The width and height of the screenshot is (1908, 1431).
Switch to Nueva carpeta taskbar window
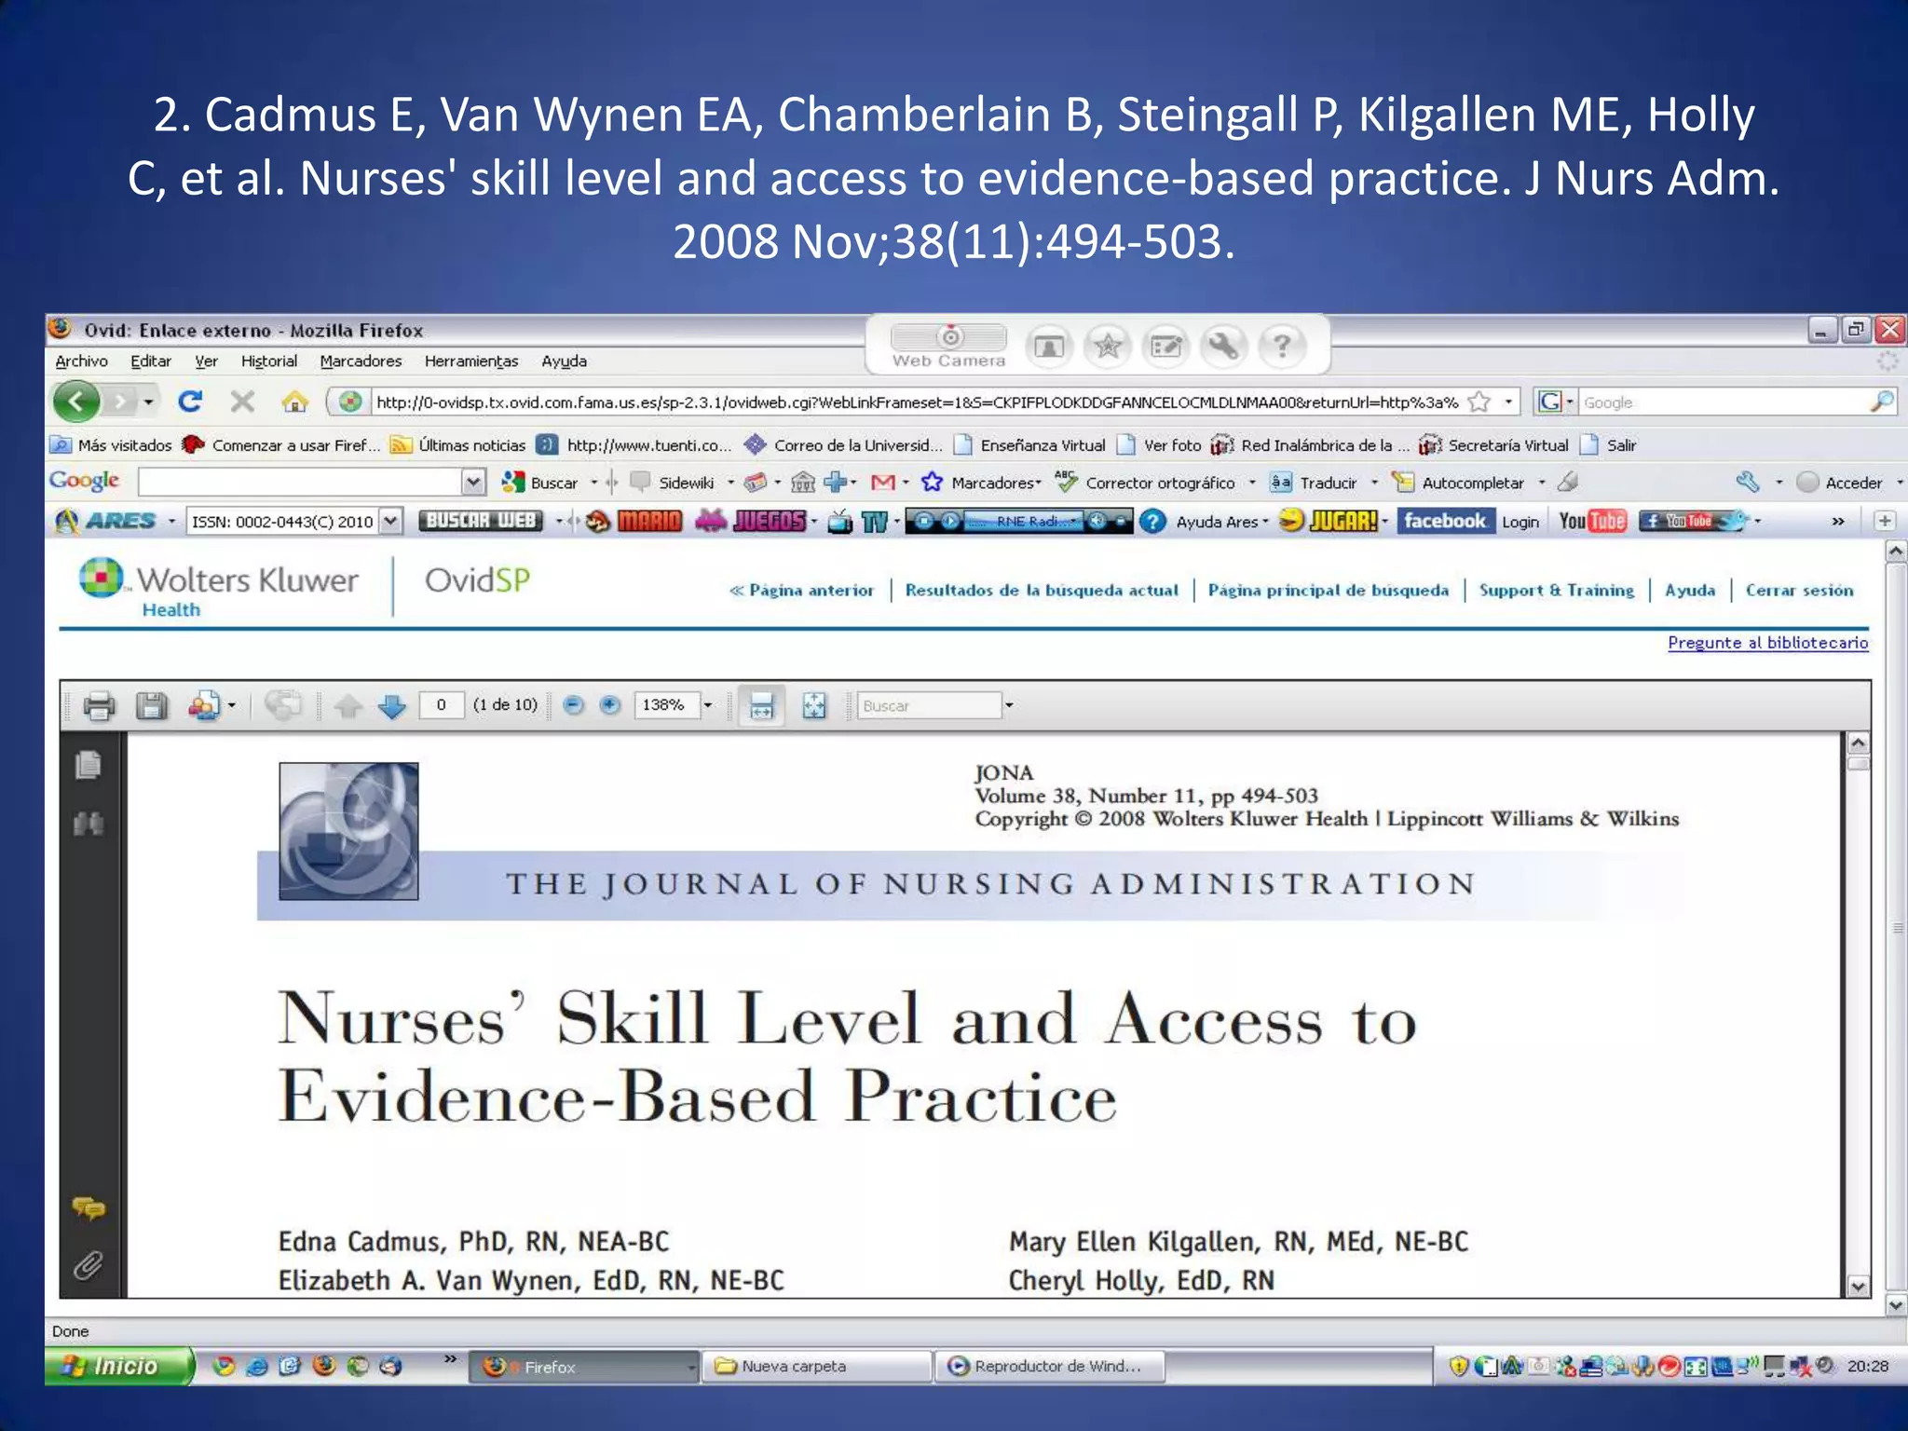pos(815,1366)
